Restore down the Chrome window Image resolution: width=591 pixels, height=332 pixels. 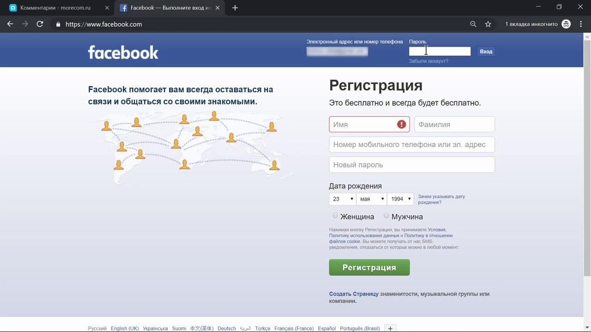559,7
